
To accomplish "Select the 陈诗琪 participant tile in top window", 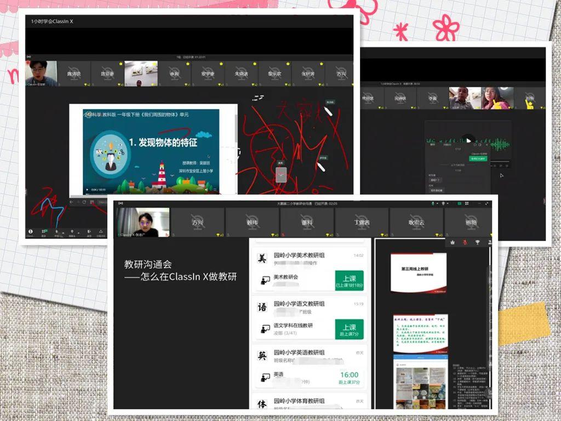I will click(74, 74).
